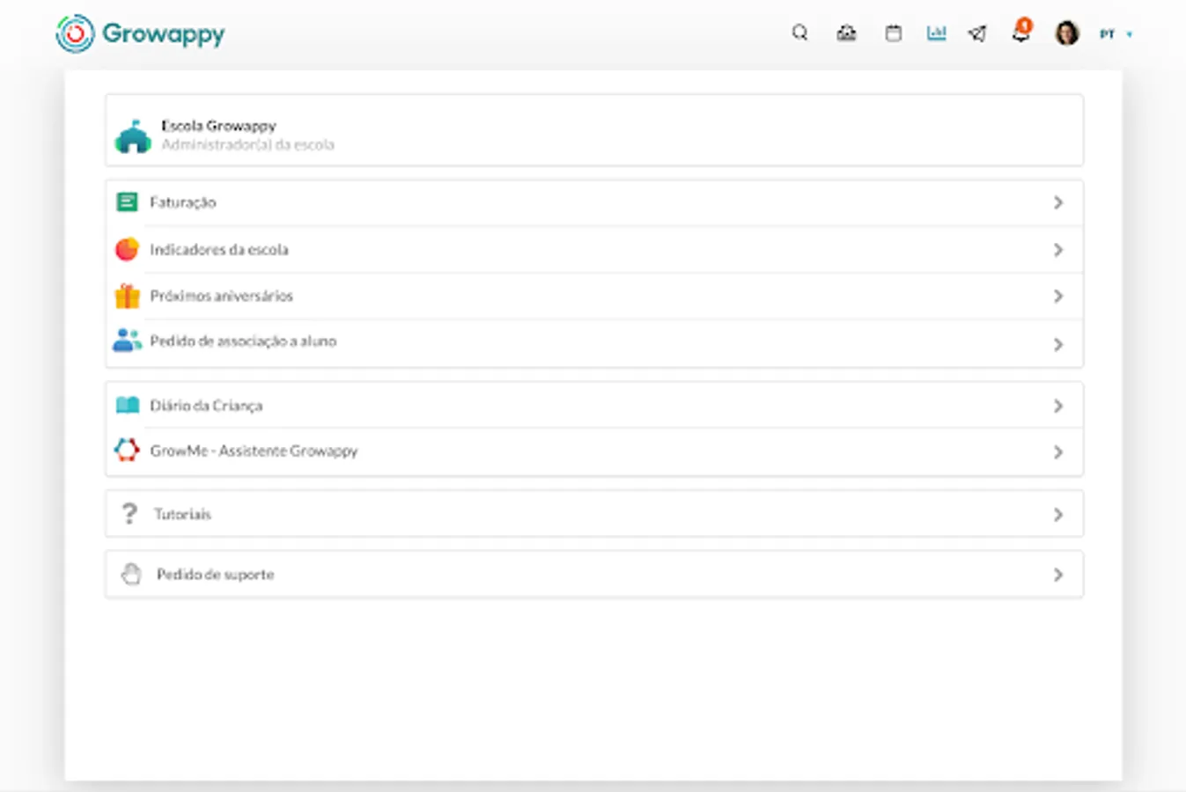Open the calendar icon in header
This screenshot has width=1186, height=792.
(x=893, y=33)
